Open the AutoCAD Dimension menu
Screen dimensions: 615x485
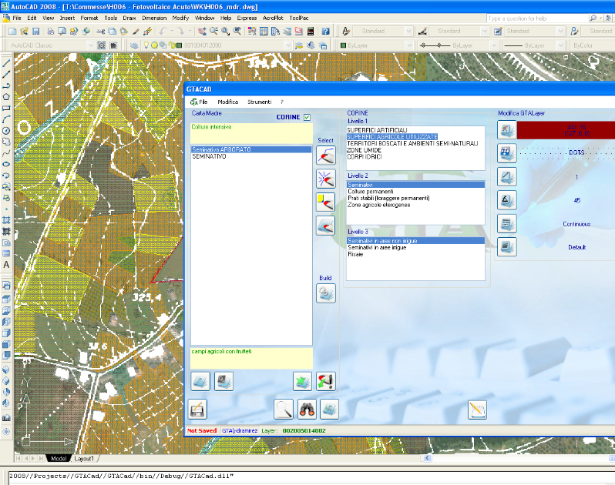coord(154,18)
